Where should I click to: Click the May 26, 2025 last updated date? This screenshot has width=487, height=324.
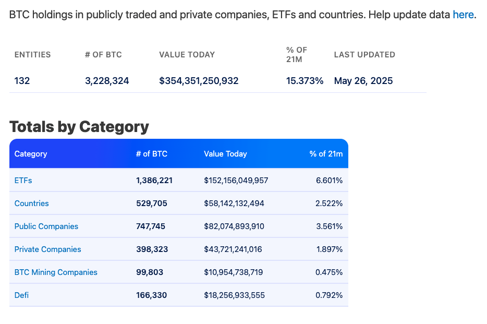point(363,81)
